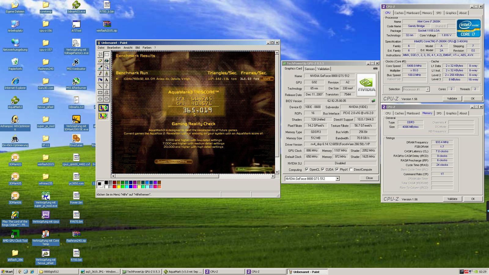Toggle the OpenCL checkbox in GPU-Z

307,169
